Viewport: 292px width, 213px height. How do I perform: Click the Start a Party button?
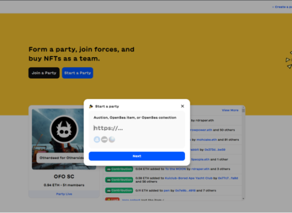(x=77, y=73)
